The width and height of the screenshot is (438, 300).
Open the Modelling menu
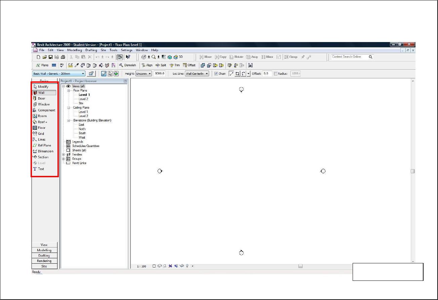coord(74,50)
